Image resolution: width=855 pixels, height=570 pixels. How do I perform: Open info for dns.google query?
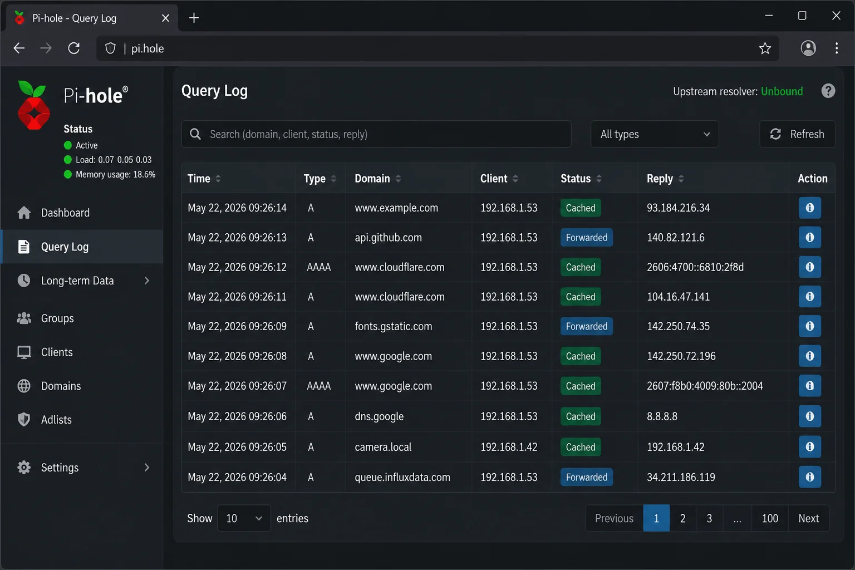click(809, 416)
